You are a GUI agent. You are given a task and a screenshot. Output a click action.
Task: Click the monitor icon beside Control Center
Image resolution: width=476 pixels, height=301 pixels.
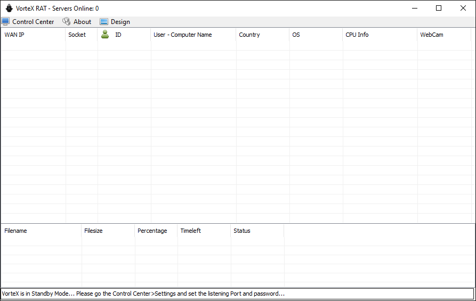click(6, 22)
